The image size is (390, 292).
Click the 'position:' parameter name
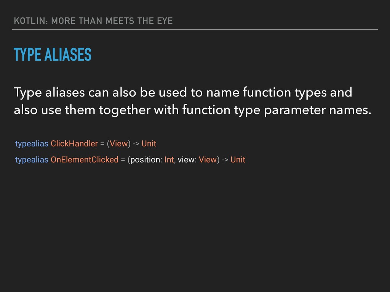pos(146,160)
